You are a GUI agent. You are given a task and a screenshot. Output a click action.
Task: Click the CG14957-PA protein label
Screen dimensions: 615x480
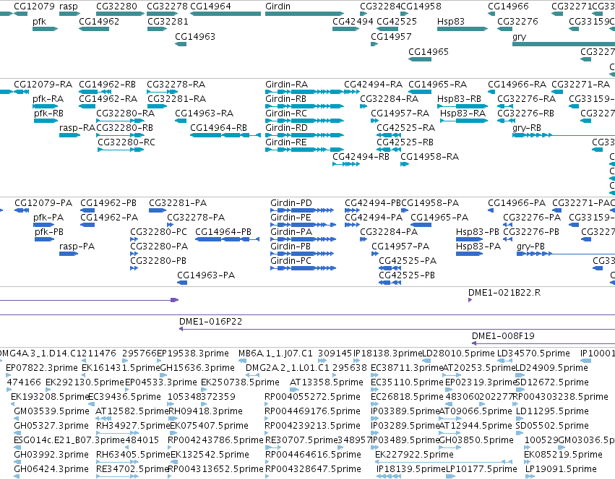click(400, 247)
